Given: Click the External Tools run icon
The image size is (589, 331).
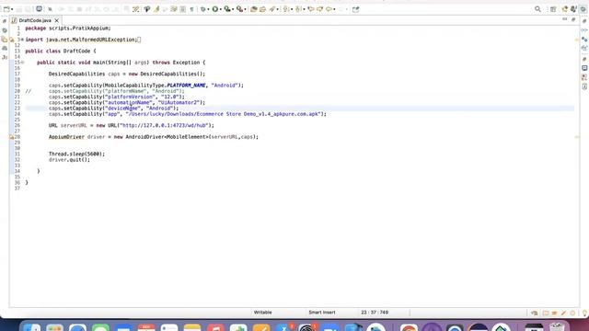Looking at the screenshot, I should pos(239,9).
